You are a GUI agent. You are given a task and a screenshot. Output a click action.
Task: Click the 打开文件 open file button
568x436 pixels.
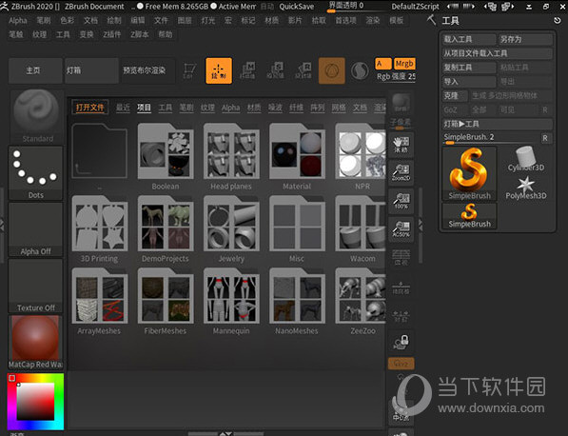point(89,108)
